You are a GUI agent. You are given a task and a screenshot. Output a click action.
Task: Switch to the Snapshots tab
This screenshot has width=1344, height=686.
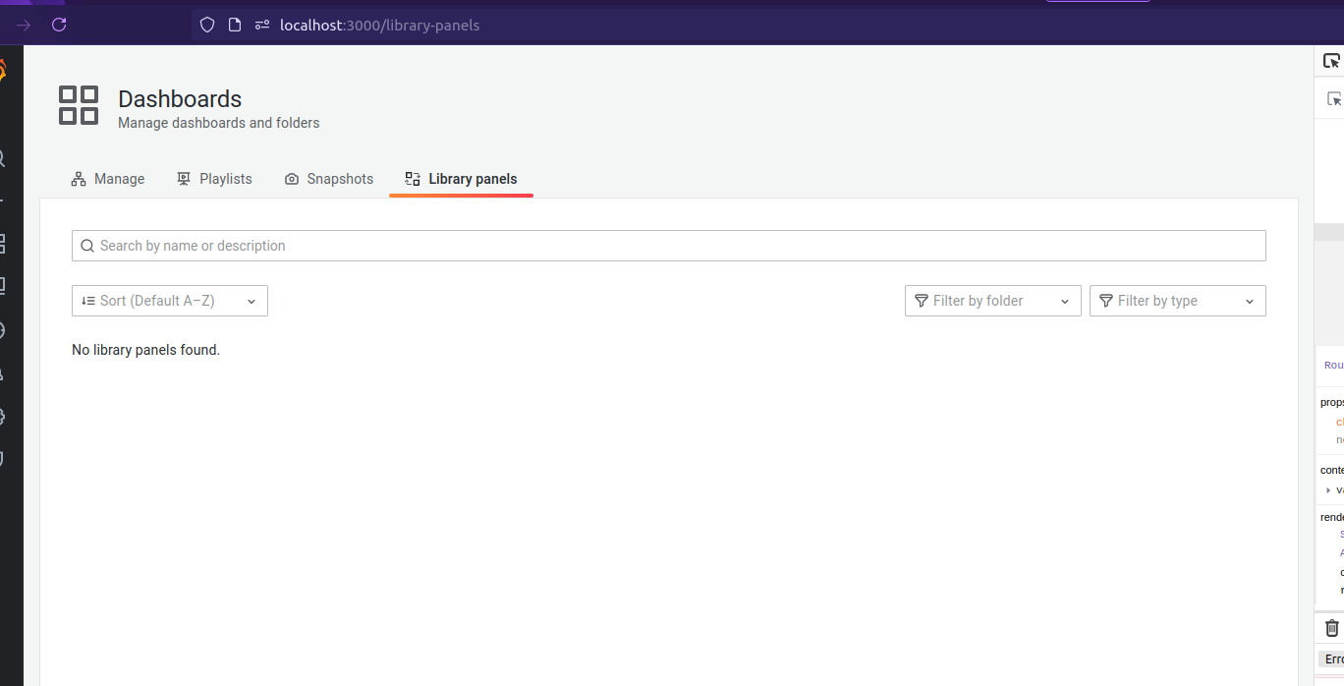(x=329, y=178)
